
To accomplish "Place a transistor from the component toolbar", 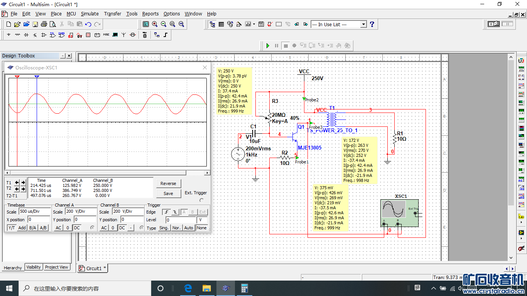I will click(x=35, y=35).
